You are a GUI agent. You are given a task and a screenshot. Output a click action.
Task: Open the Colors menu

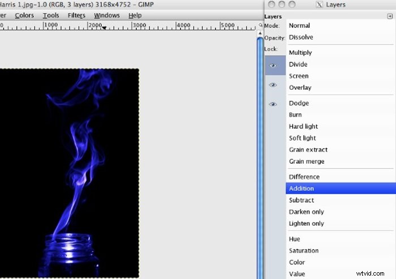click(x=24, y=15)
